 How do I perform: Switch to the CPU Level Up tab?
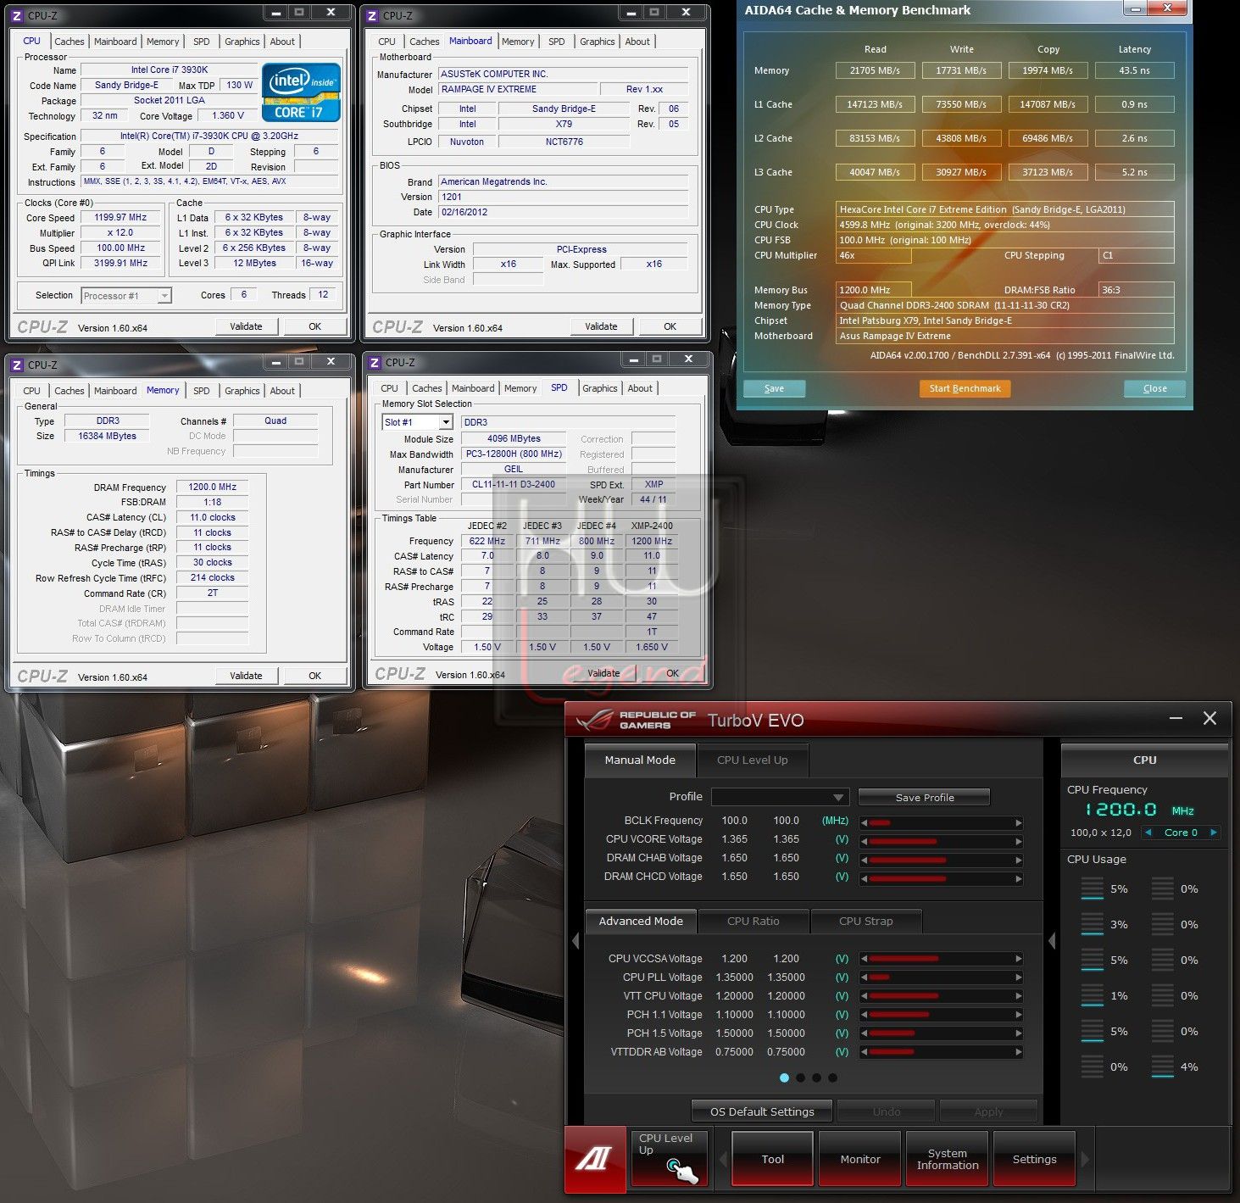click(x=752, y=760)
